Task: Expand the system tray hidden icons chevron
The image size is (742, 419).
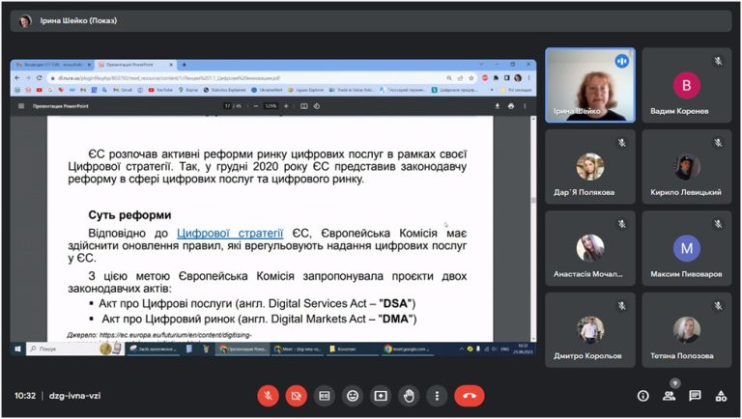Action: (462, 349)
